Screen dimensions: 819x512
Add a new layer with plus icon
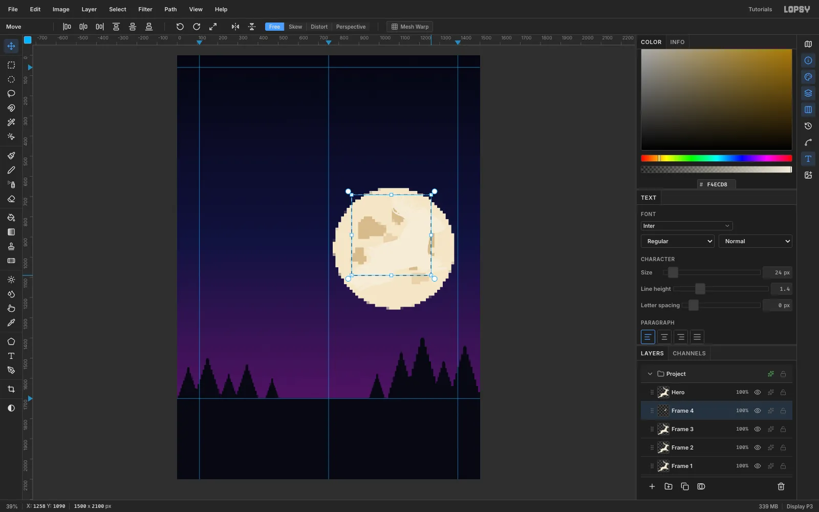tap(652, 486)
